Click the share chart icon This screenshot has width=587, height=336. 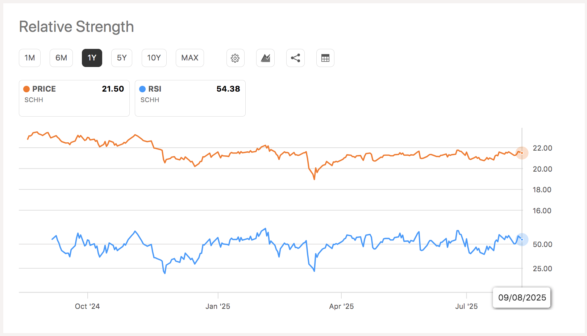[295, 58]
